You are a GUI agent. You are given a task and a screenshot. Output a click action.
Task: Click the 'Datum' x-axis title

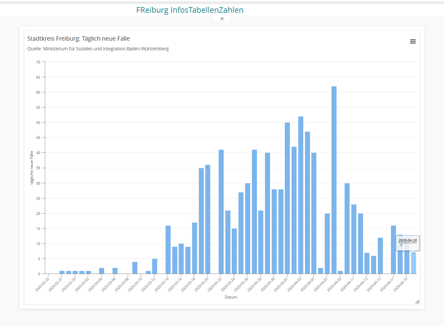[x=231, y=297]
